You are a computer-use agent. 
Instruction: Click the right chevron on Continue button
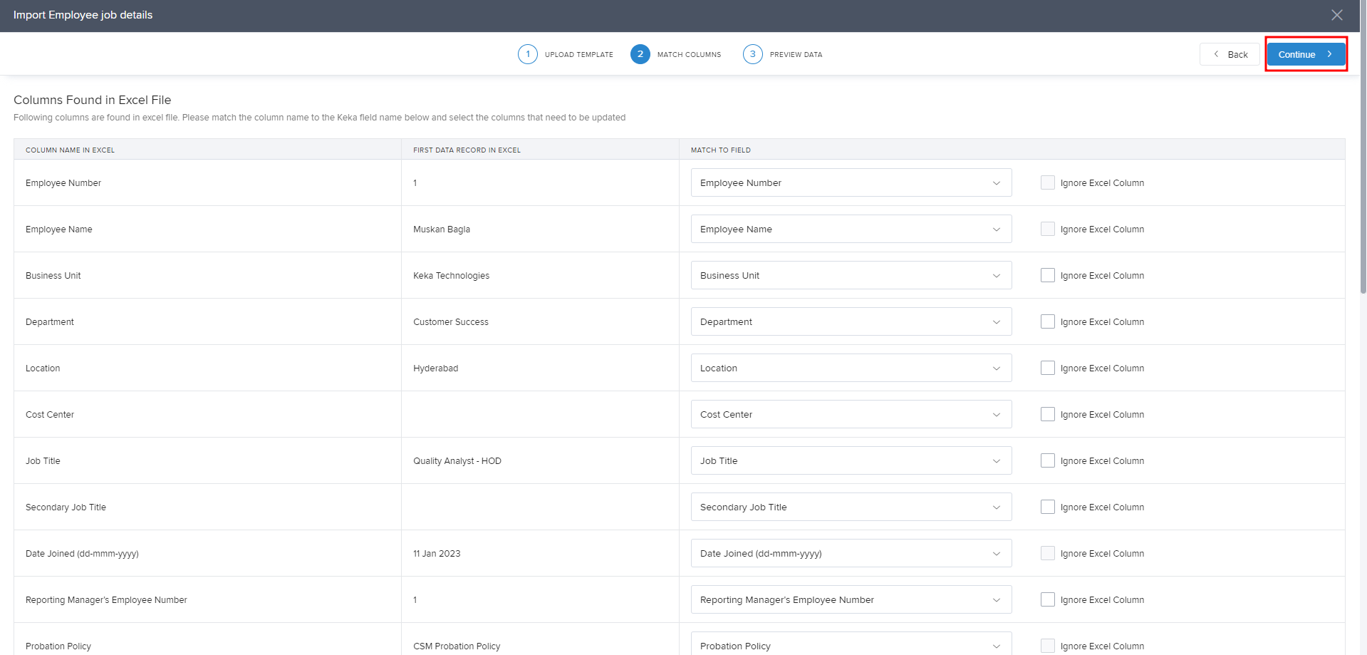[1329, 54]
